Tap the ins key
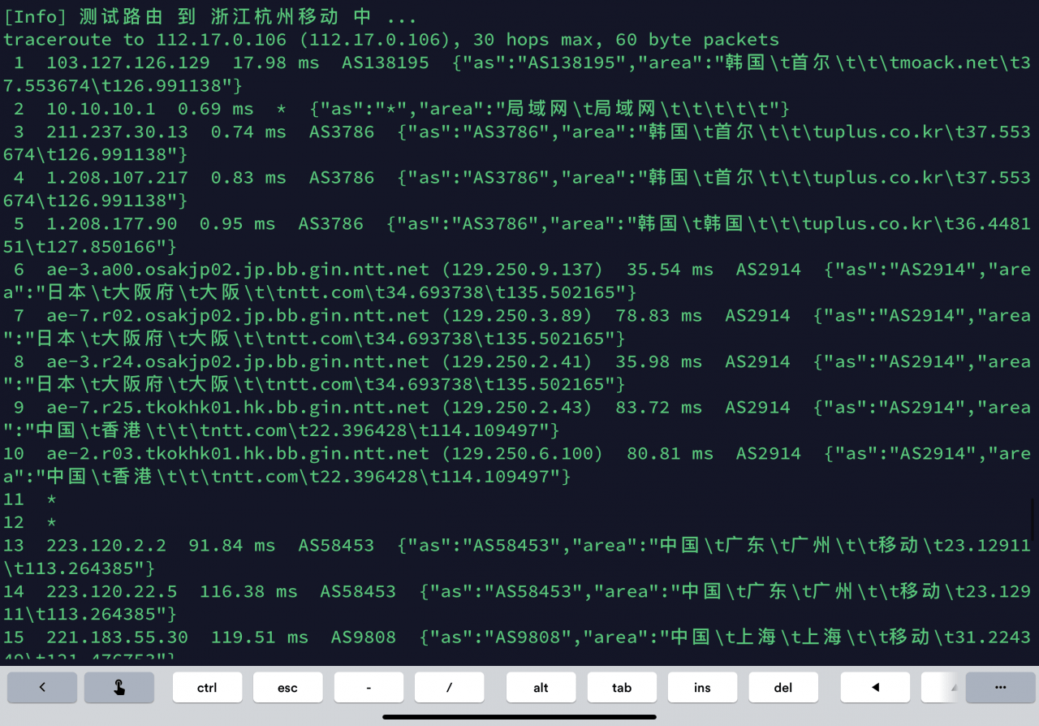 tap(702, 687)
